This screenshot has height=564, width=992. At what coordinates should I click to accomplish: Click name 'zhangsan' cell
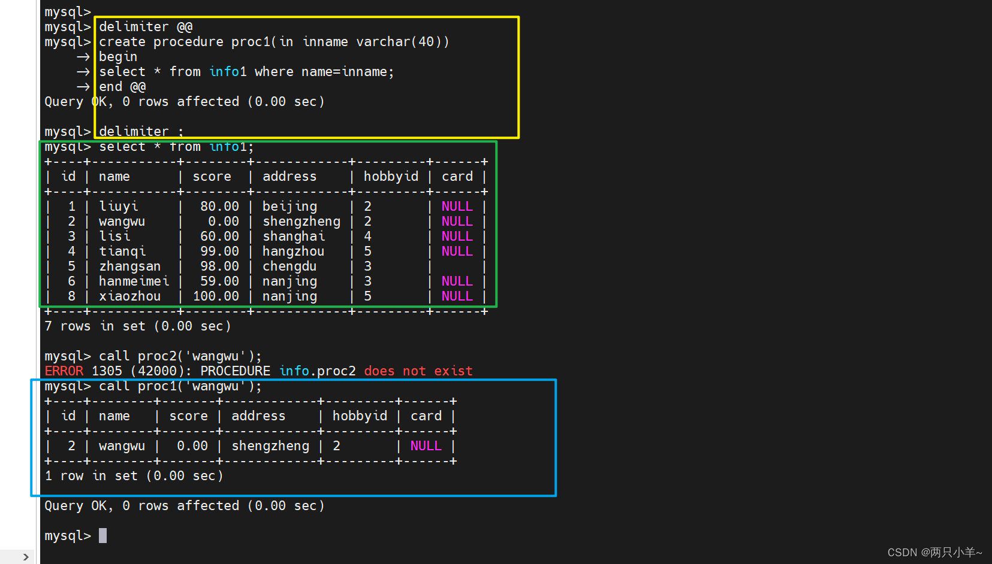click(130, 266)
